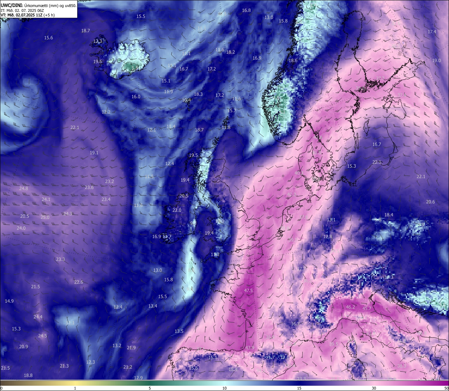Image resolution: width=449 pixels, height=391 pixels.
Task: Click the 46.2 value near the Alps
Action: 350,307
